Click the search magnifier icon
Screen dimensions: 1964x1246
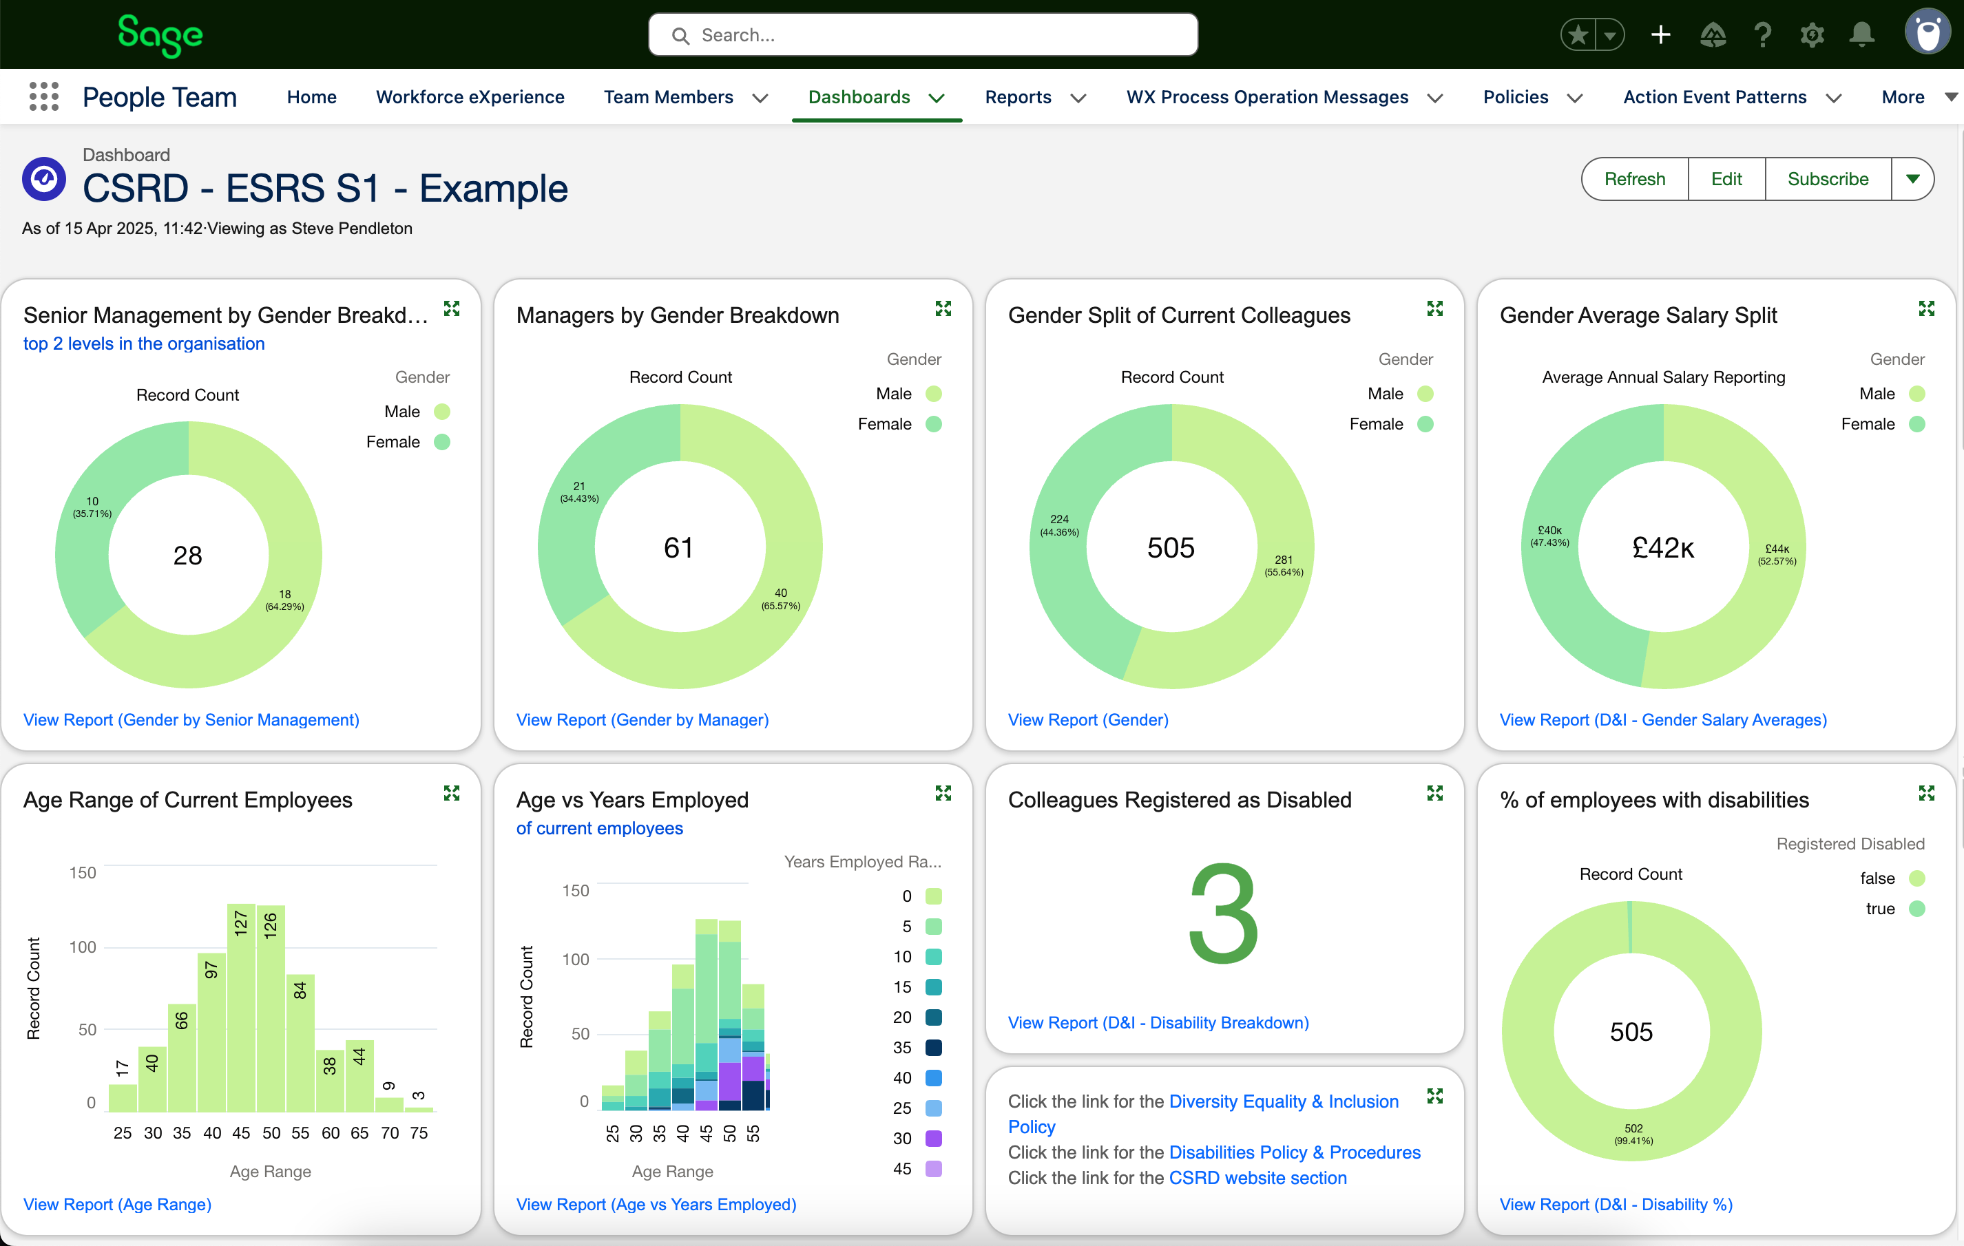(x=680, y=35)
